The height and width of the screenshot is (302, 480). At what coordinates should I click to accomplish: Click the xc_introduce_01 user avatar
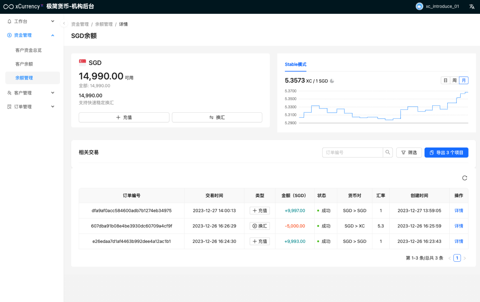click(x=419, y=6)
